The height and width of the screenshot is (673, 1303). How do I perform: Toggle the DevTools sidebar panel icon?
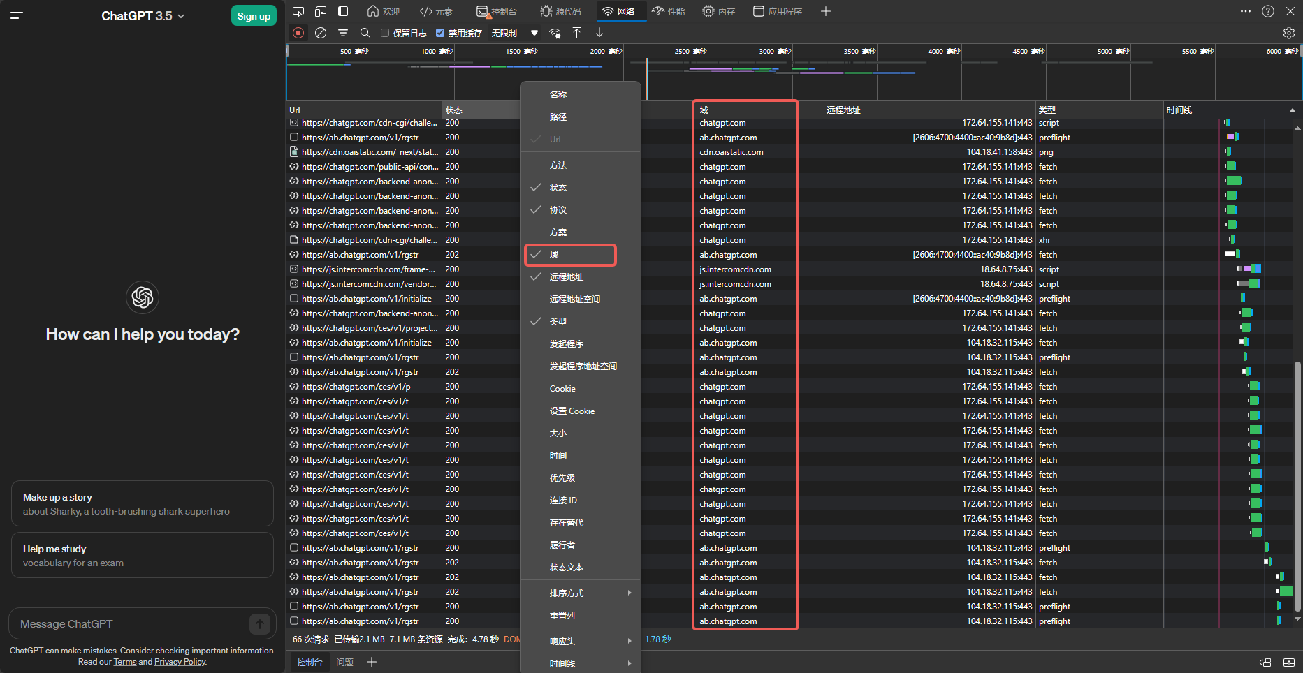(x=343, y=11)
